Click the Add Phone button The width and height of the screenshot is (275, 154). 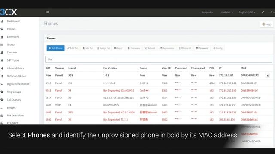point(55,48)
